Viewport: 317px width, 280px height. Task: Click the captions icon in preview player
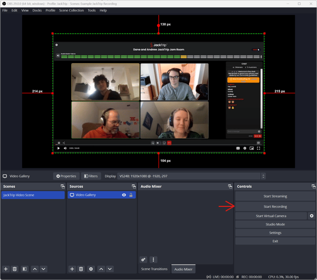[x=238, y=148]
